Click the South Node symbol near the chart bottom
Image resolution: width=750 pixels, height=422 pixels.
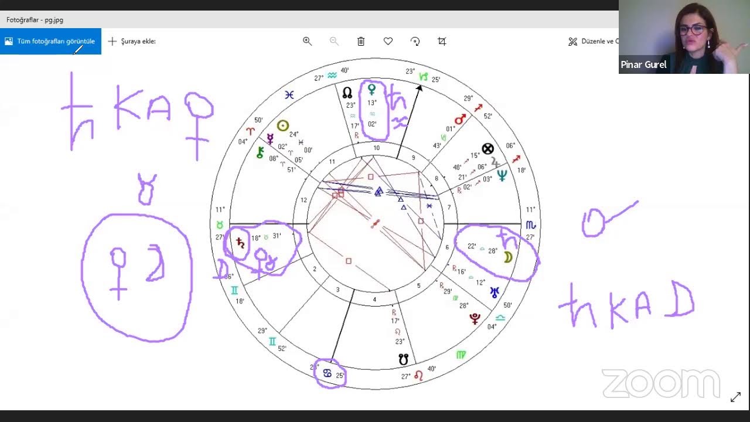click(x=403, y=359)
